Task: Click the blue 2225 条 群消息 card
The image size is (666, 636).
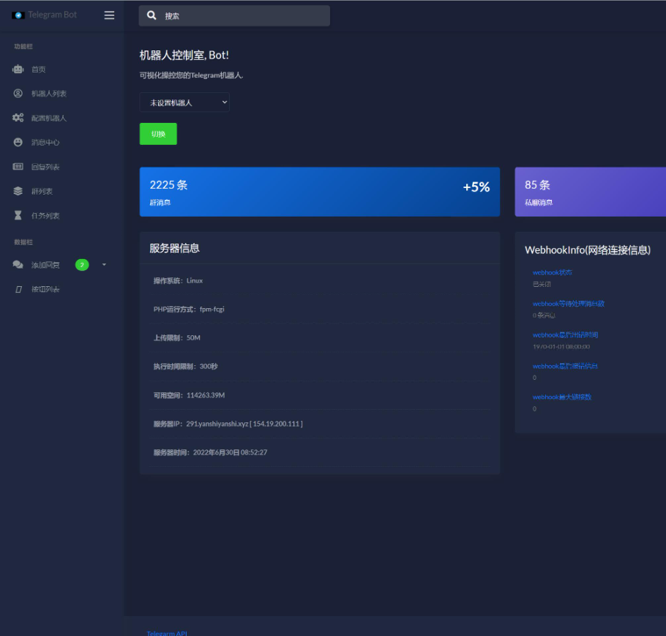Action: point(319,192)
